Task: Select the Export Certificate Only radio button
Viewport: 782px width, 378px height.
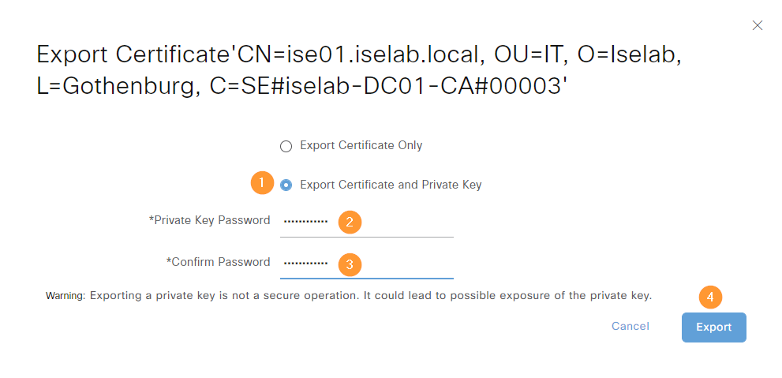Action: [286, 146]
